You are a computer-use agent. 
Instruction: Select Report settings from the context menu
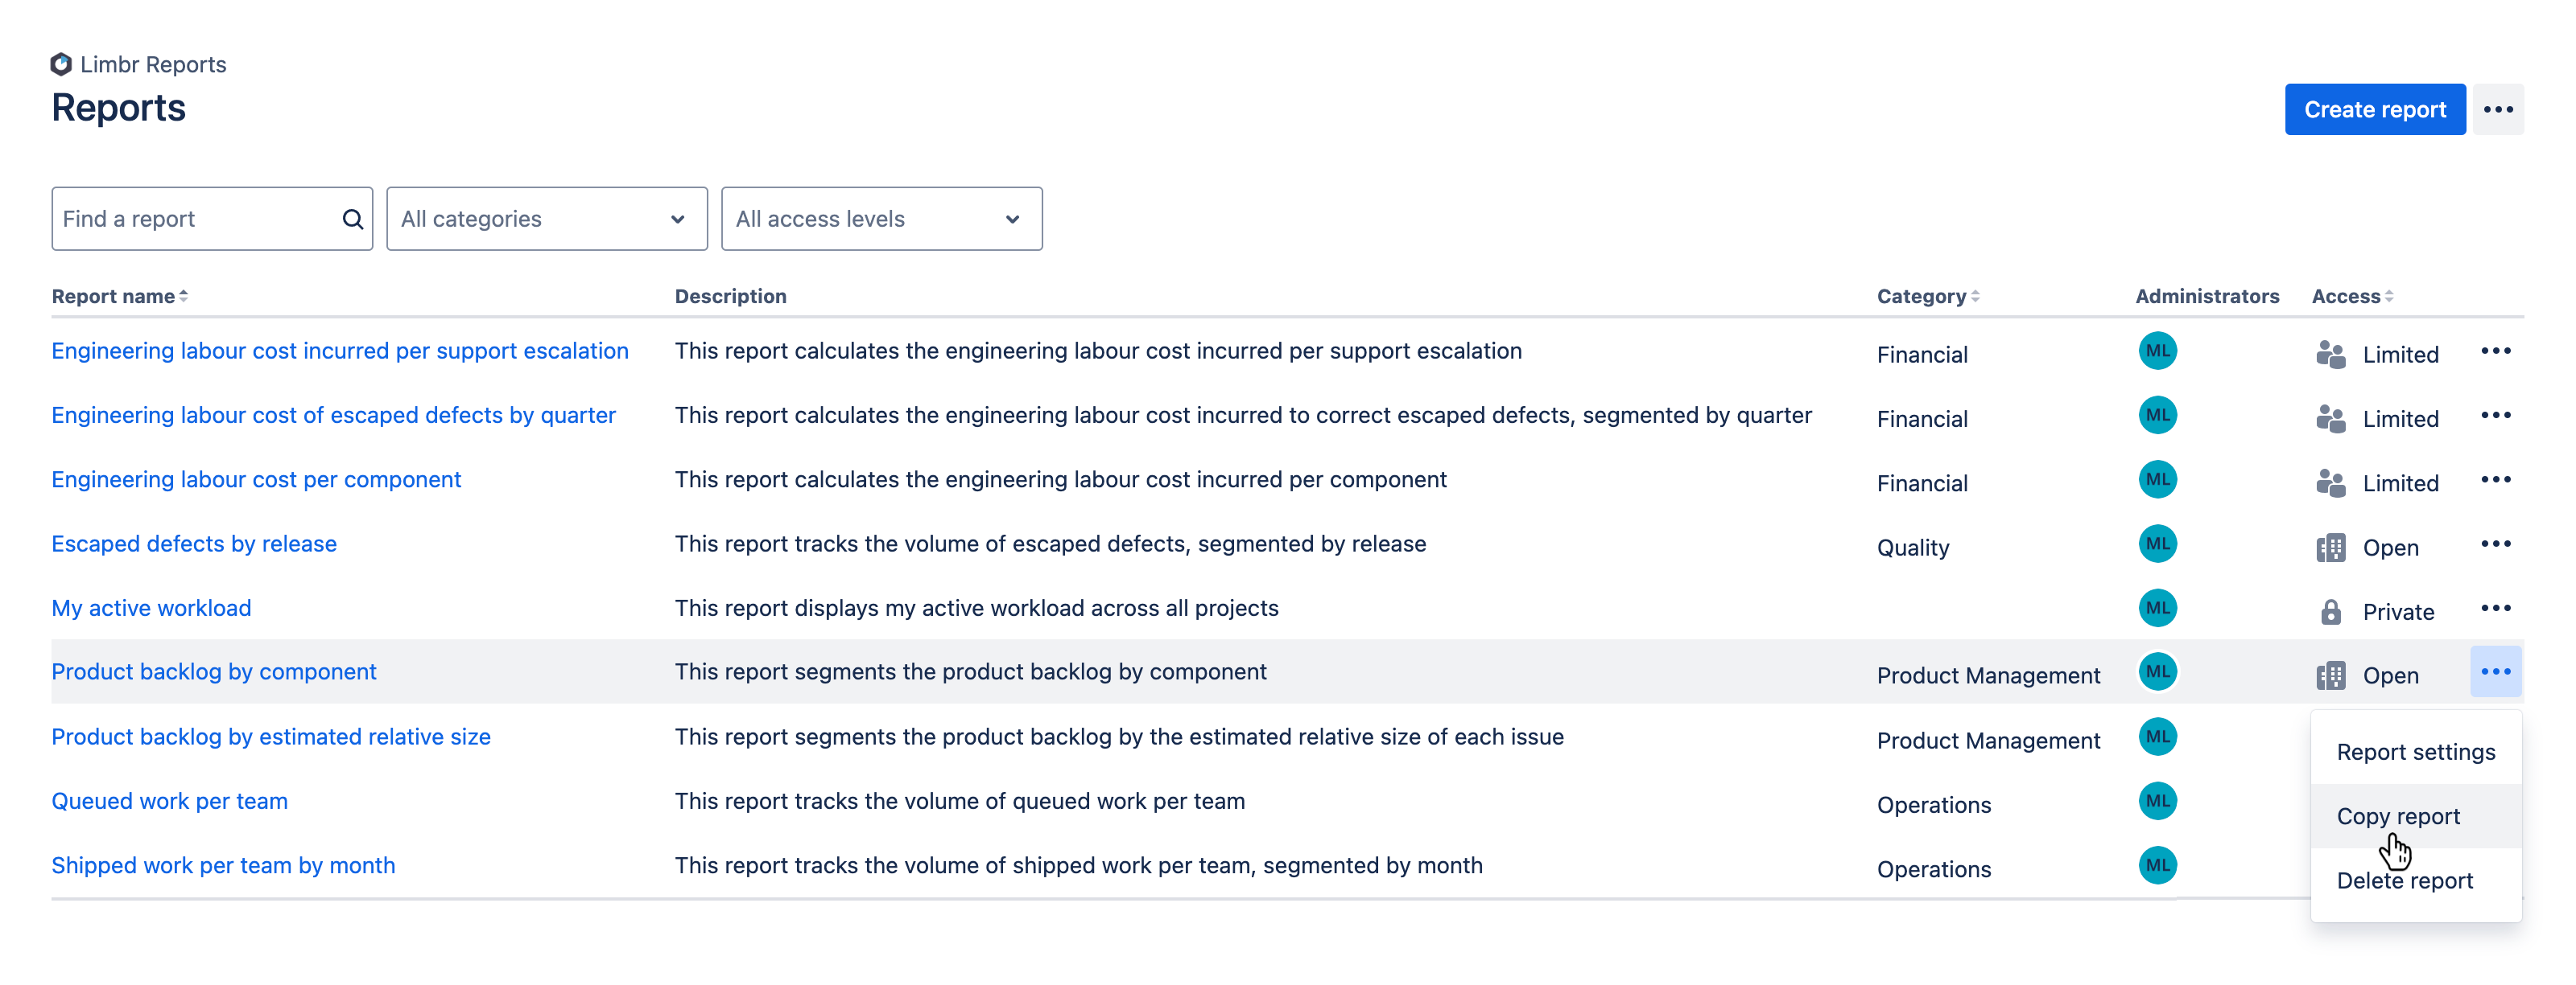pos(2415,753)
